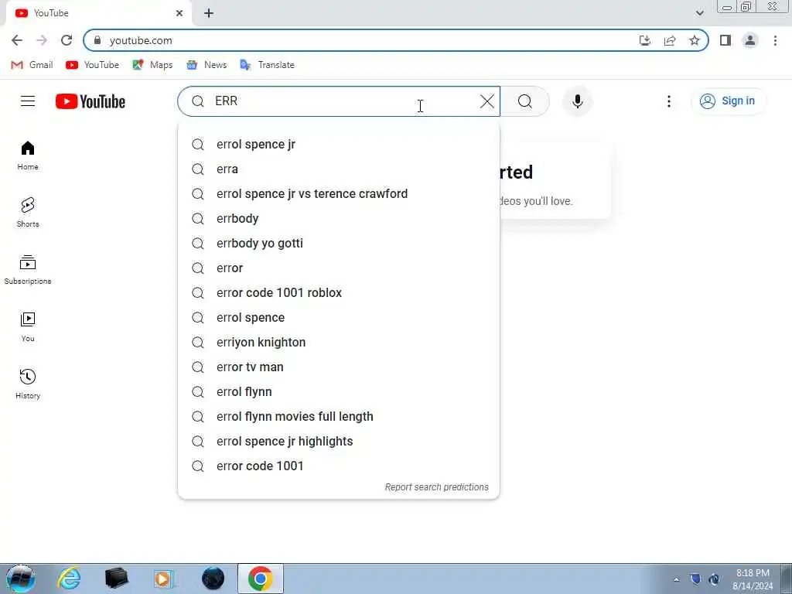Open a new browser tab
The height and width of the screenshot is (594, 792).
click(x=209, y=13)
